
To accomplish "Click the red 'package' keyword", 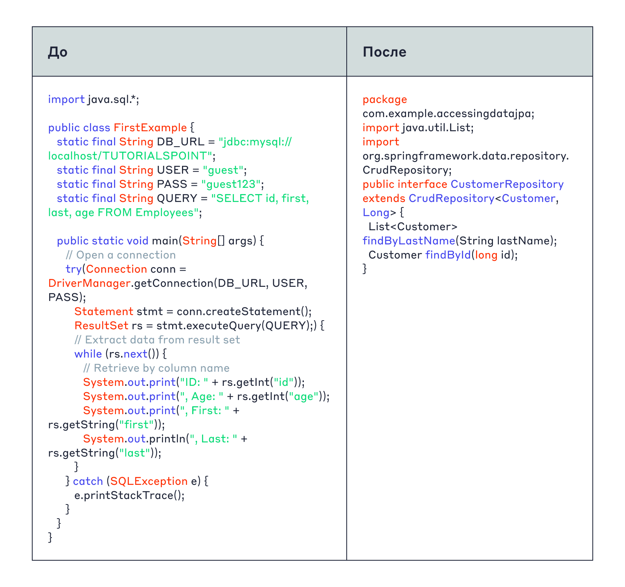I will [x=385, y=99].
